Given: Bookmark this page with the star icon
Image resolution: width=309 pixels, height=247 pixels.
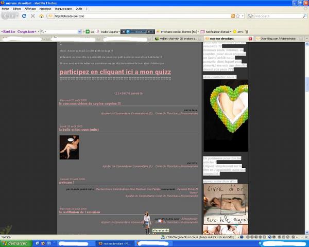Looking at the screenshot, I should click(238, 16).
